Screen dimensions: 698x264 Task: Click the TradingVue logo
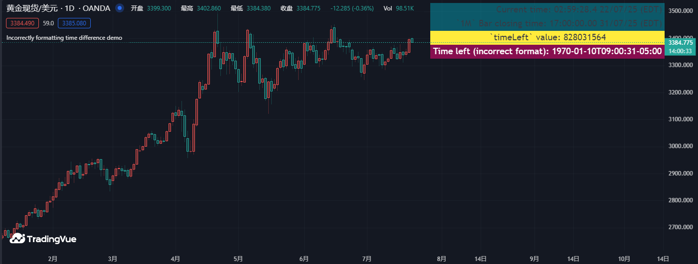(43, 239)
